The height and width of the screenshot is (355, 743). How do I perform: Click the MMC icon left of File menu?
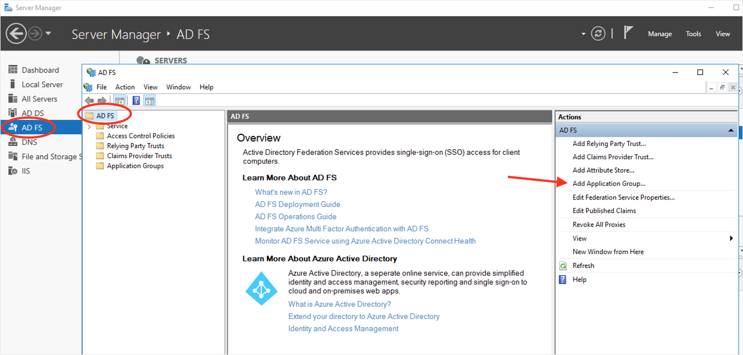pyautogui.click(x=88, y=87)
